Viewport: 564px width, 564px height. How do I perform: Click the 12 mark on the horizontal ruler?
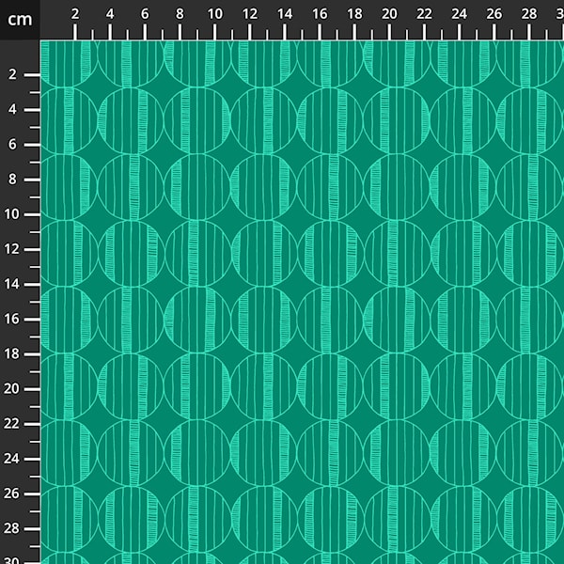coord(250,14)
